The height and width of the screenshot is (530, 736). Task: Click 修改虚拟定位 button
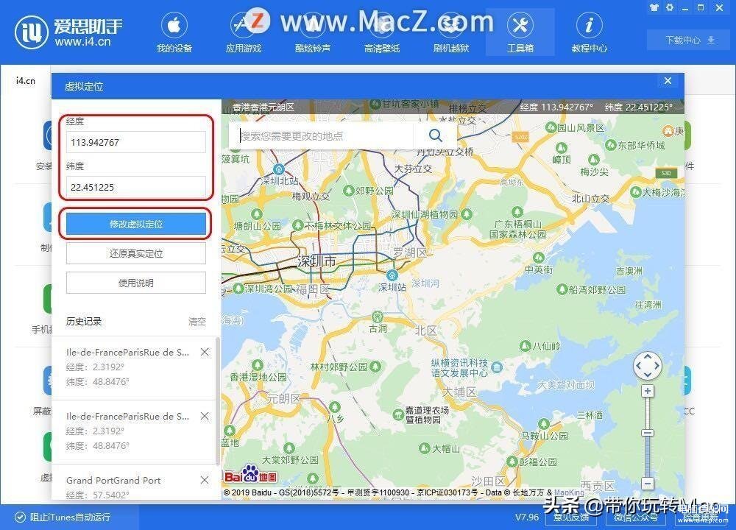pos(135,224)
